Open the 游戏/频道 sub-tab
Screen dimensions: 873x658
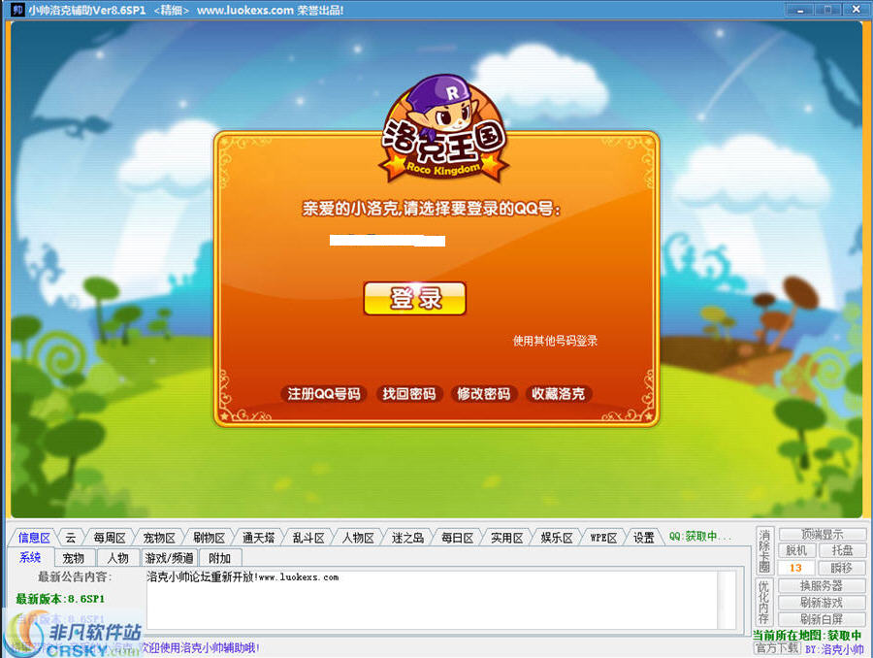(169, 558)
